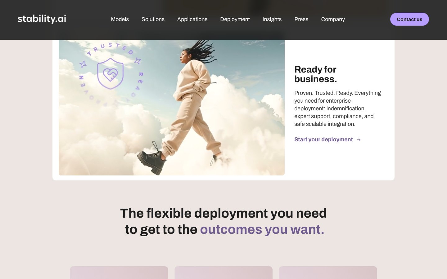The image size is (447, 279).
Task: Open the Solutions navigation menu
Action: [153, 19]
